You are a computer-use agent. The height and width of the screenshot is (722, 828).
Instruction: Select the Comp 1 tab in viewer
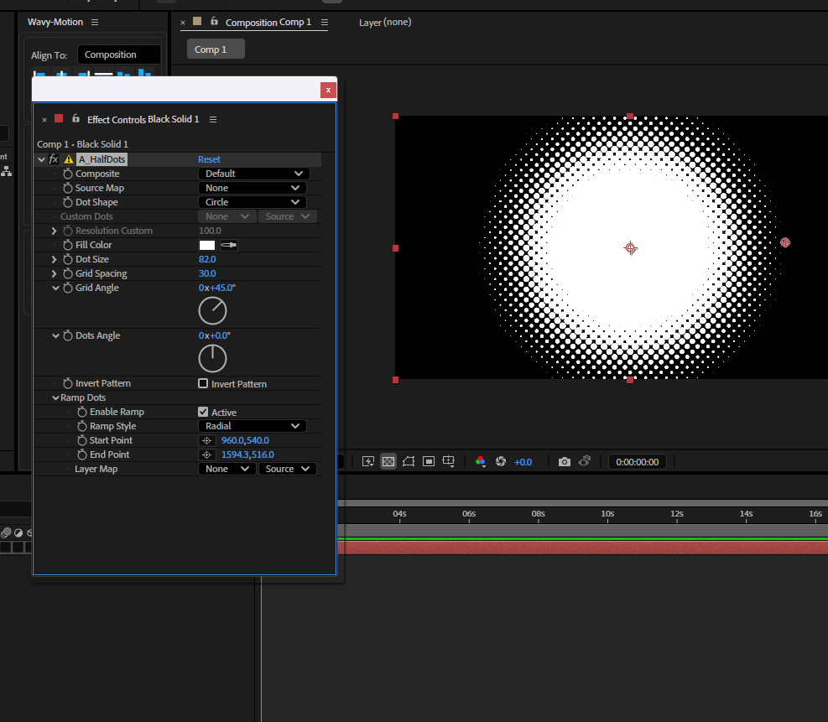(211, 49)
